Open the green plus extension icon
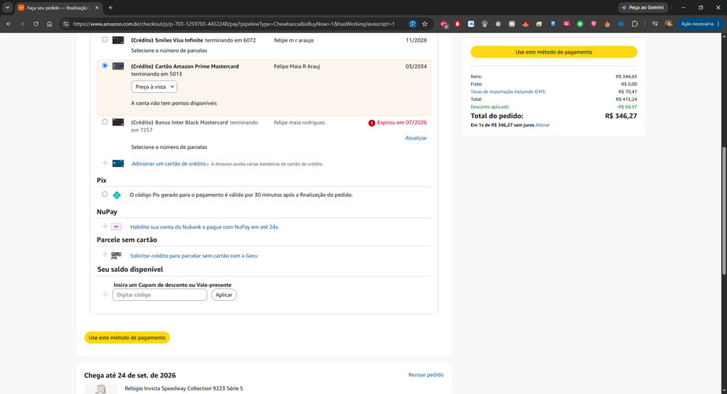 (x=580, y=24)
